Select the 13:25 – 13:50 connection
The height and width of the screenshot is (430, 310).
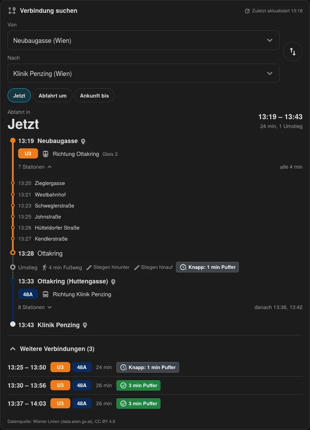click(x=155, y=367)
